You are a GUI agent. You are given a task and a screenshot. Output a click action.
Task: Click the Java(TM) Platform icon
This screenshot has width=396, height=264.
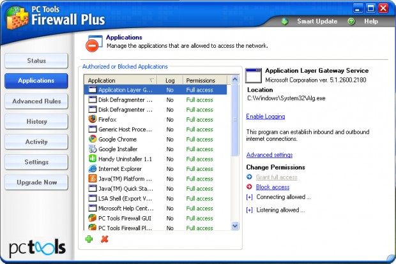click(93, 179)
